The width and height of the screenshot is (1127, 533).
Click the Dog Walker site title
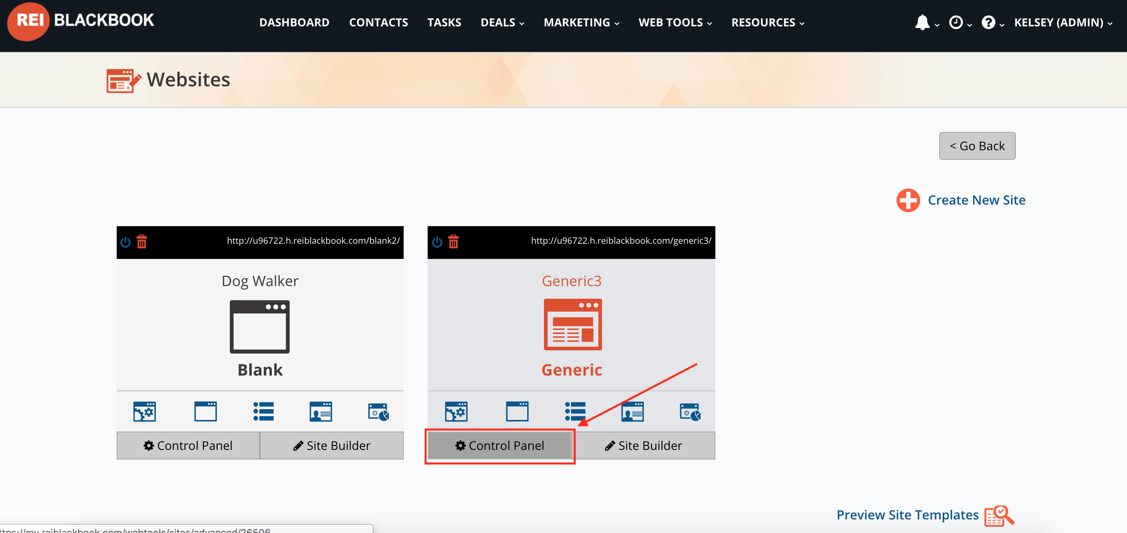coord(260,281)
